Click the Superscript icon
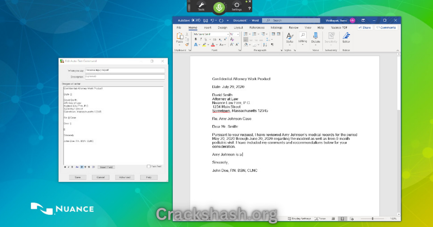 click(x=225, y=39)
